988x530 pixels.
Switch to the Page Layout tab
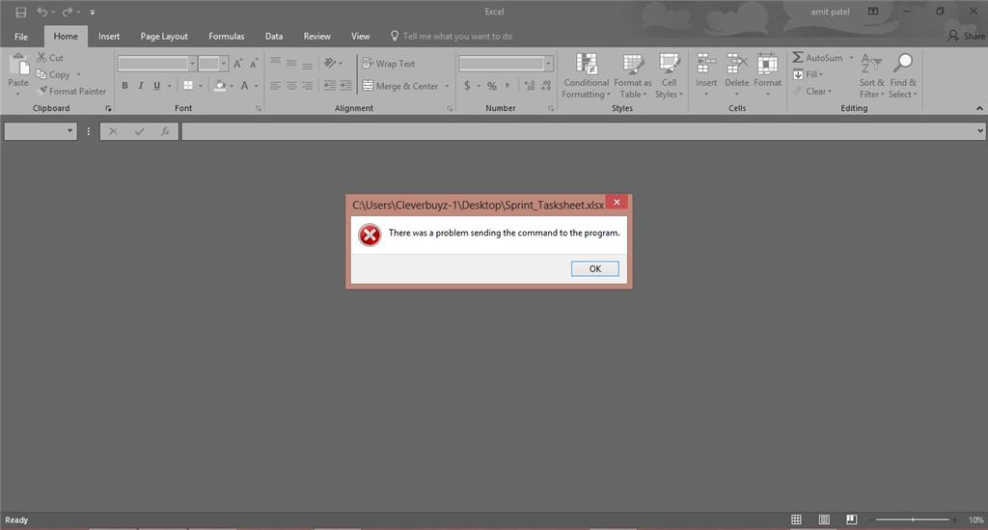(164, 37)
